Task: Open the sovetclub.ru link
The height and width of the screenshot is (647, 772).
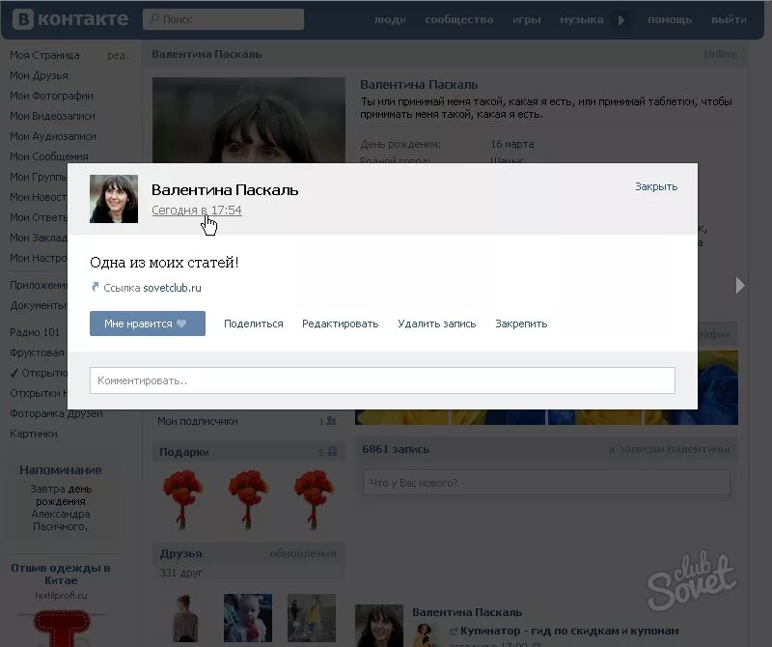Action: pos(172,288)
